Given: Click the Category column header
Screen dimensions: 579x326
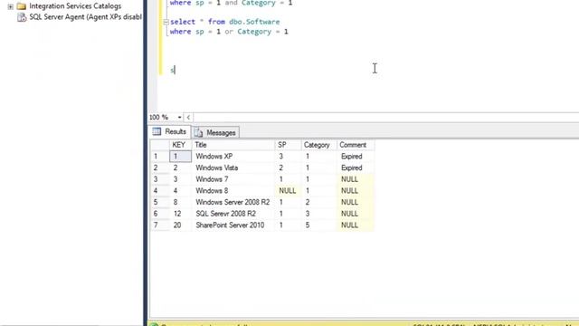Looking at the screenshot, I should tap(318, 145).
